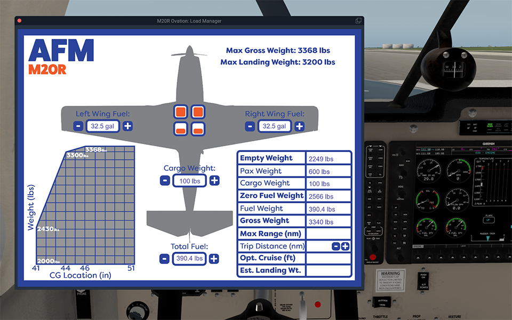Click the RPM gauge on the Garmin display
This screenshot has width=512, height=320.
[458, 170]
